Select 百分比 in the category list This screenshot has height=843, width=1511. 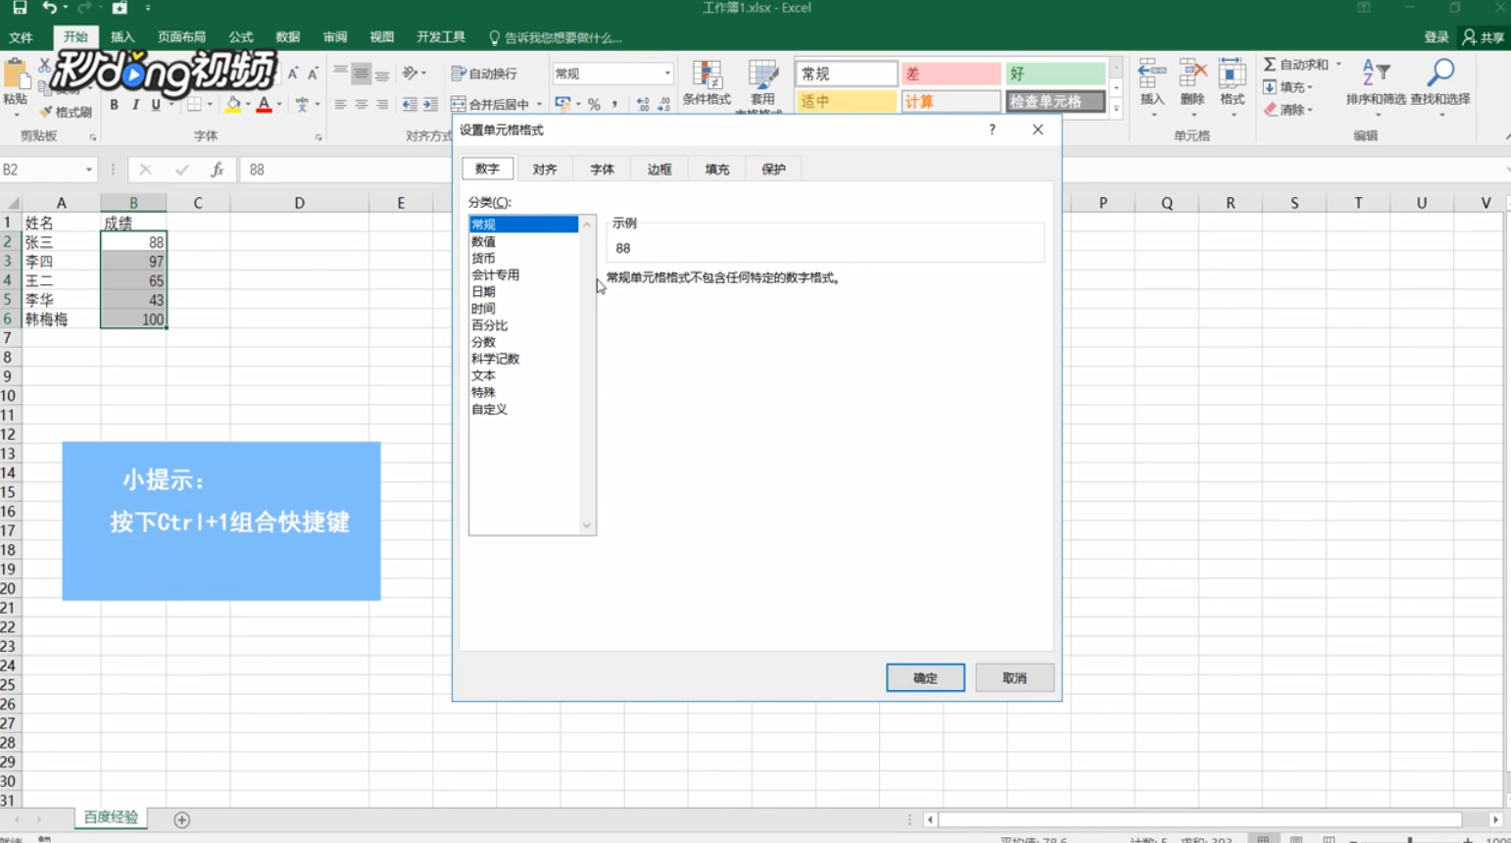click(487, 324)
